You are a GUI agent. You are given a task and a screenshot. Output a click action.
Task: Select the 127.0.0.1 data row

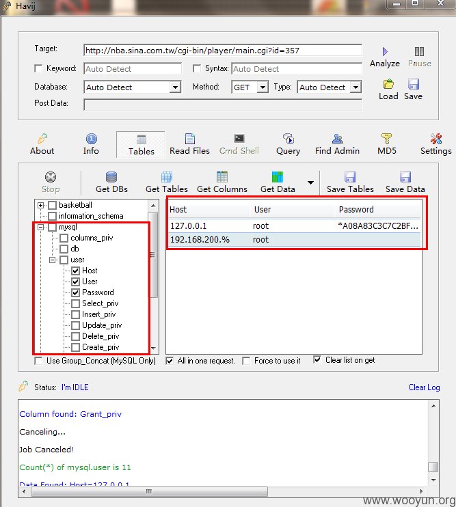294,226
